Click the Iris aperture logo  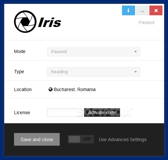click(25, 21)
